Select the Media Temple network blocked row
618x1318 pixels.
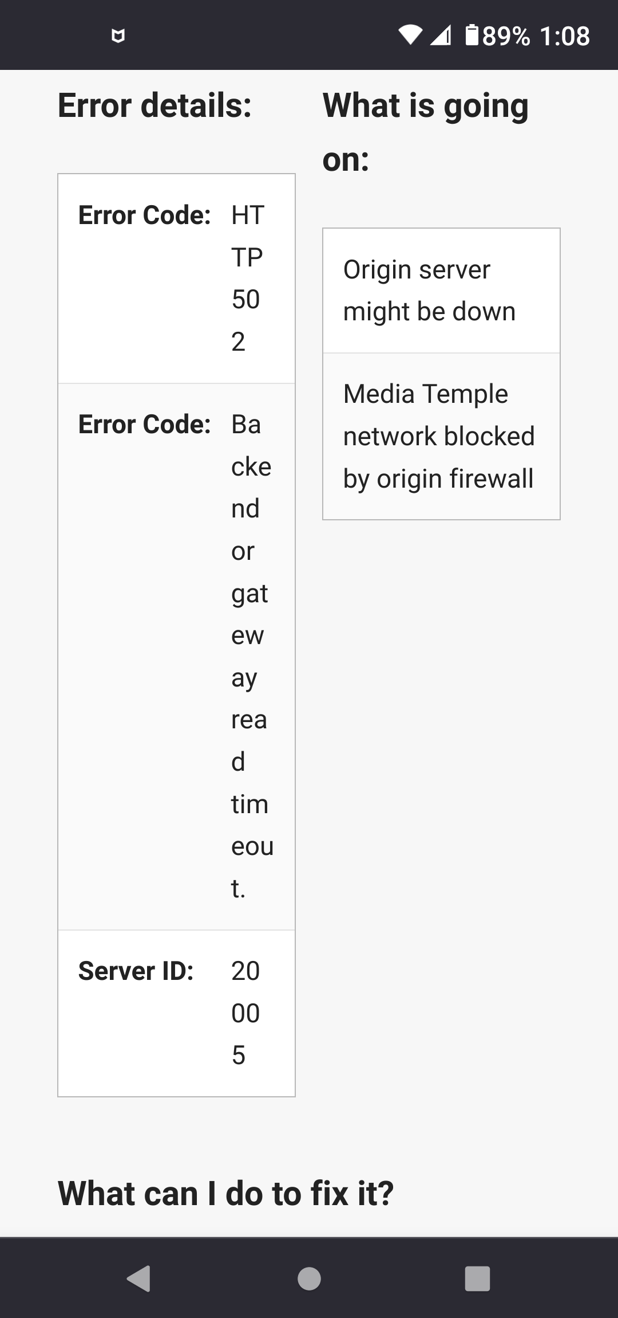pyautogui.click(x=441, y=436)
